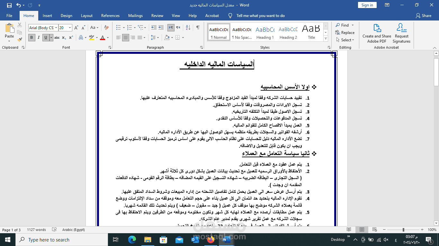Open the font name dropdown

pos(56,28)
